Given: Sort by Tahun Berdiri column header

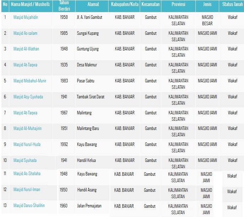Looking at the screenshot, I should point(64,6).
